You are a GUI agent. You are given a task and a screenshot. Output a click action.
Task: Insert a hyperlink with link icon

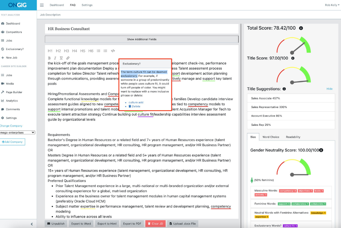tap(68, 58)
